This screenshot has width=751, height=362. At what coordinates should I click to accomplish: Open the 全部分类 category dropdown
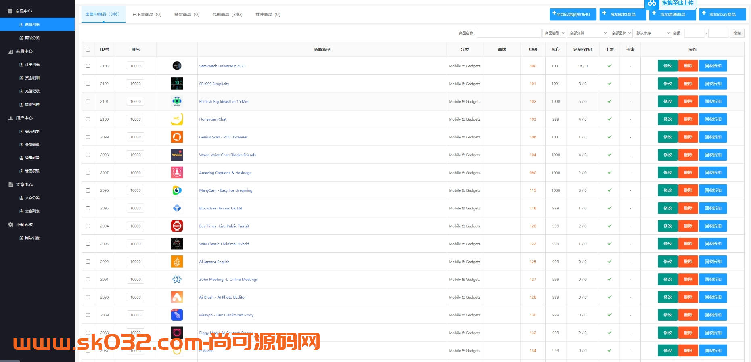(588, 33)
